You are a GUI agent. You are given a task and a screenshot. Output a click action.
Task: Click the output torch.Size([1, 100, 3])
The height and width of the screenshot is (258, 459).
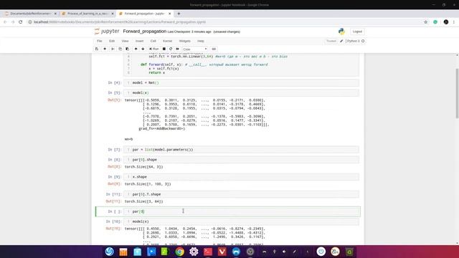[148, 184]
